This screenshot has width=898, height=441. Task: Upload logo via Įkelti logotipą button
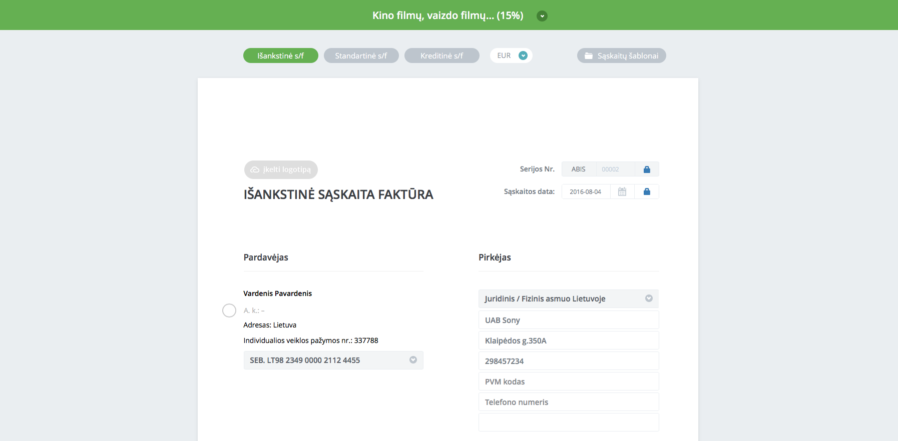pos(281,169)
